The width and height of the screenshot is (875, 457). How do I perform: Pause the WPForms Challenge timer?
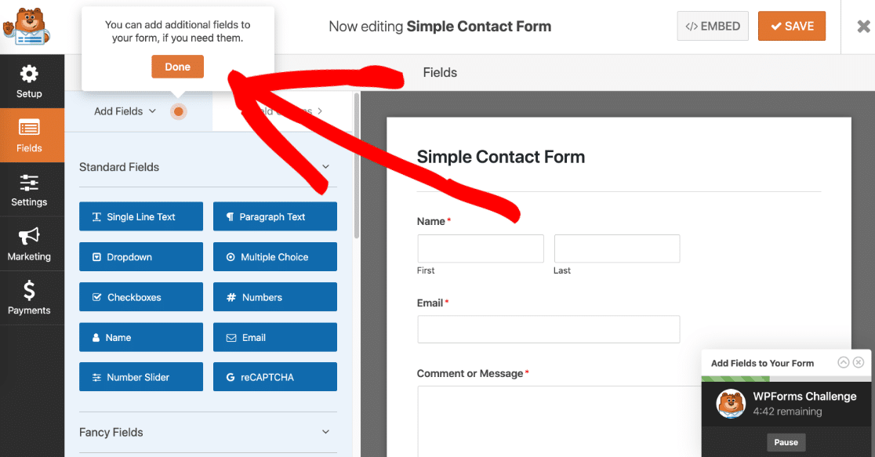(786, 442)
